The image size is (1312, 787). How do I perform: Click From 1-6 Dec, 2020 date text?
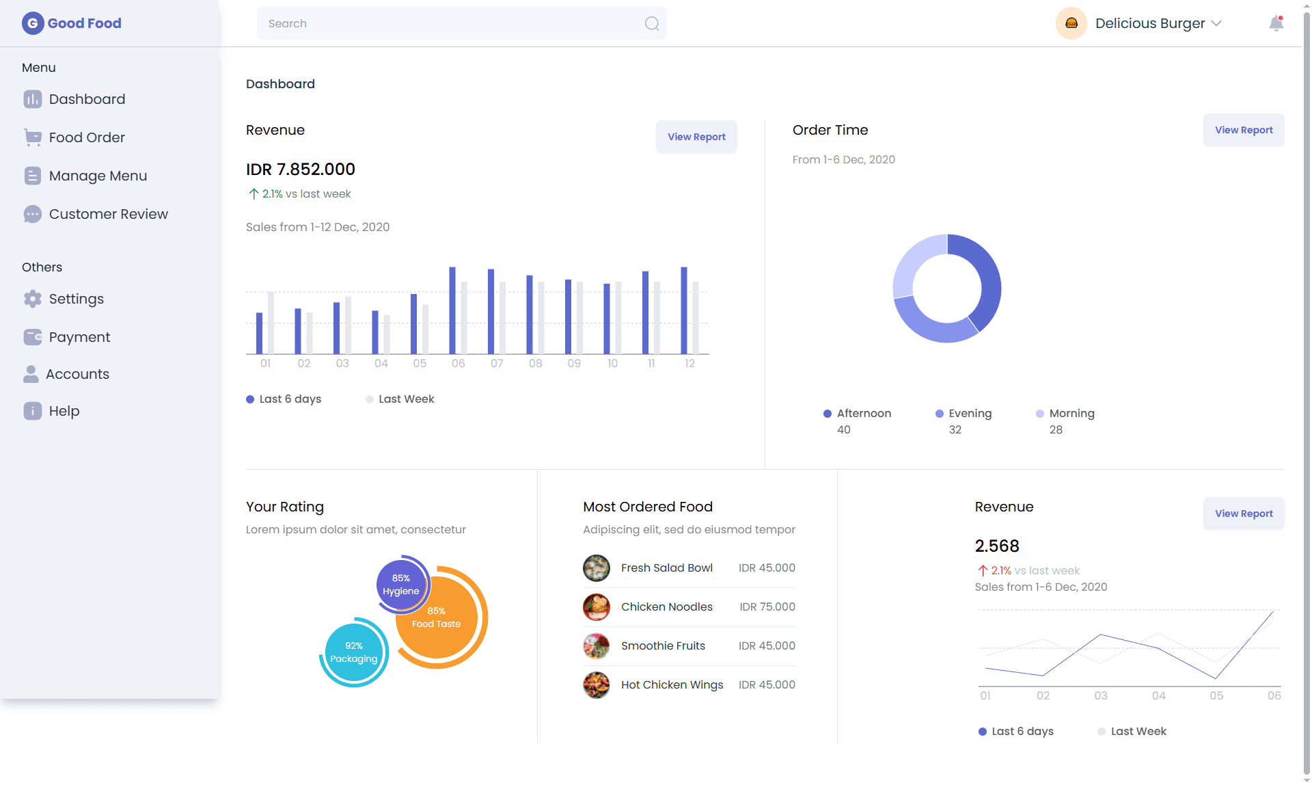(844, 159)
